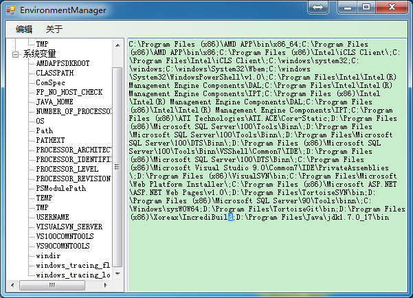Click tree vertical scrollbar up arrow
This screenshot has width=413, height=298.
click(x=118, y=45)
